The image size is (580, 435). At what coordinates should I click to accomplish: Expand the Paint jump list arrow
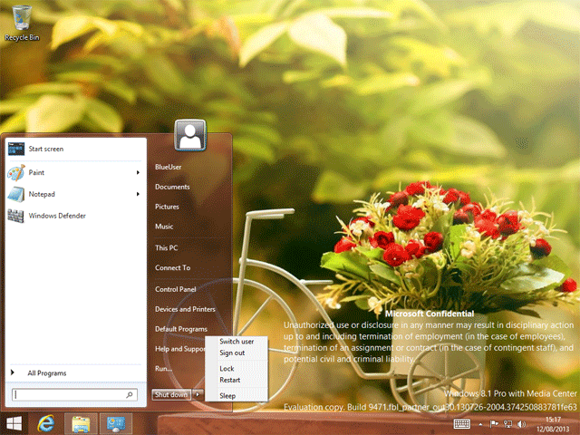[x=138, y=171]
